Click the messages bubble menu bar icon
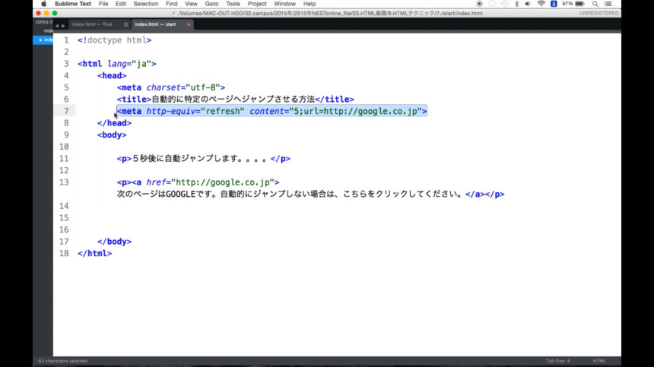 pyautogui.click(x=492, y=4)
